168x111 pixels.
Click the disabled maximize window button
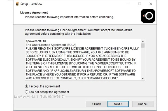pyautogui.click(x=139, y=4)
